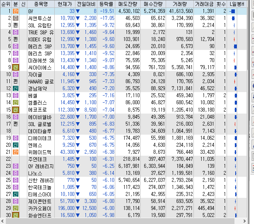The width and height of the screenshot is (254, 224).
Task: Click the 관 badge in the GV row
Action: click(x=16, y=11)
